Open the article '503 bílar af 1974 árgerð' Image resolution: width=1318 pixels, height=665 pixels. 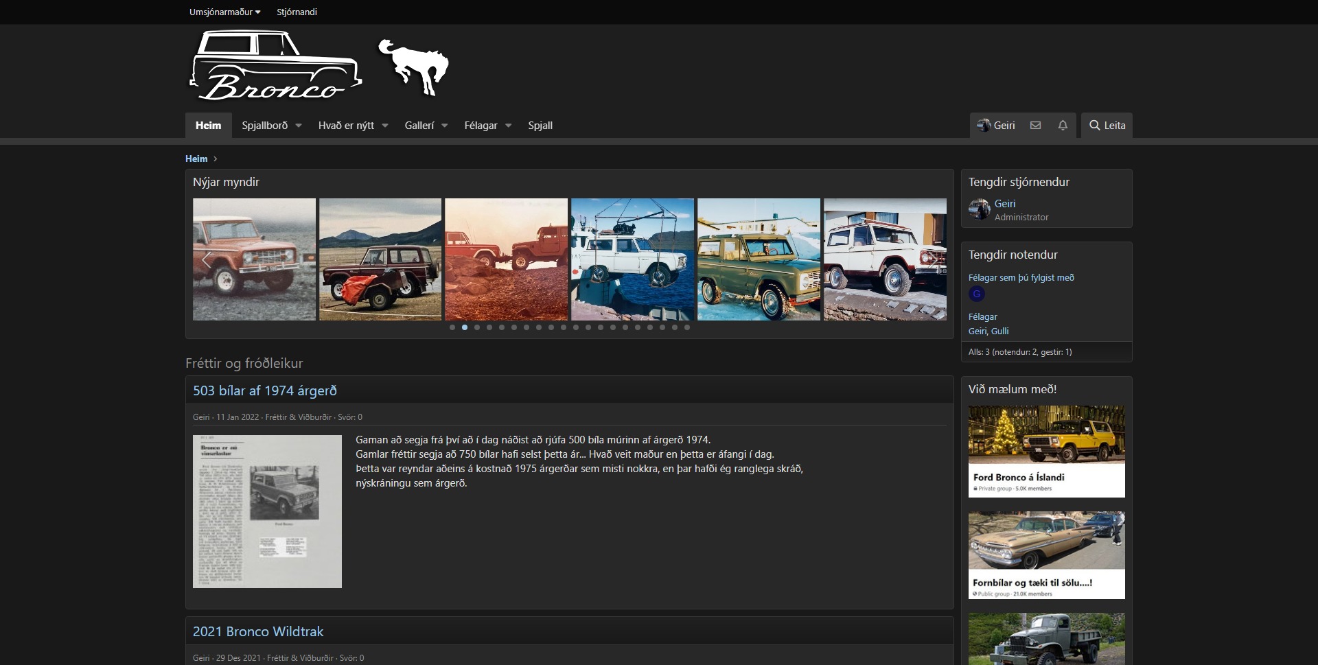pyautogui.click(x=264, y=390)
